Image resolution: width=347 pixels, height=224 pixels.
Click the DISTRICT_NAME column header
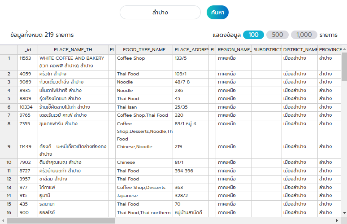(300, 49)
